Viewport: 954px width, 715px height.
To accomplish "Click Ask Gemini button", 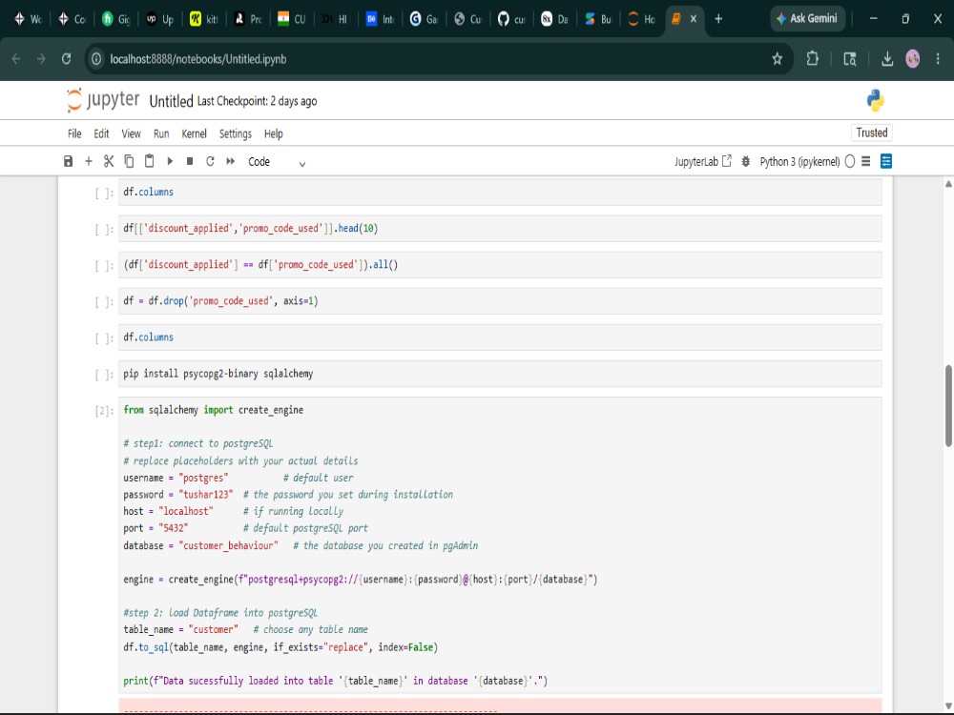I will (807, 19).
